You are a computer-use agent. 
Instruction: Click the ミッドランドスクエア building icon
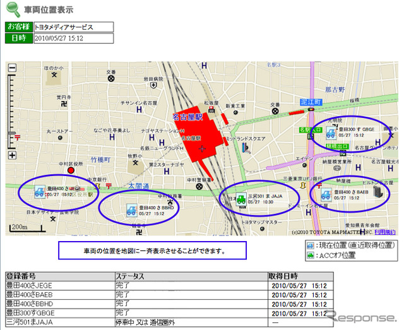pos(246,148)
